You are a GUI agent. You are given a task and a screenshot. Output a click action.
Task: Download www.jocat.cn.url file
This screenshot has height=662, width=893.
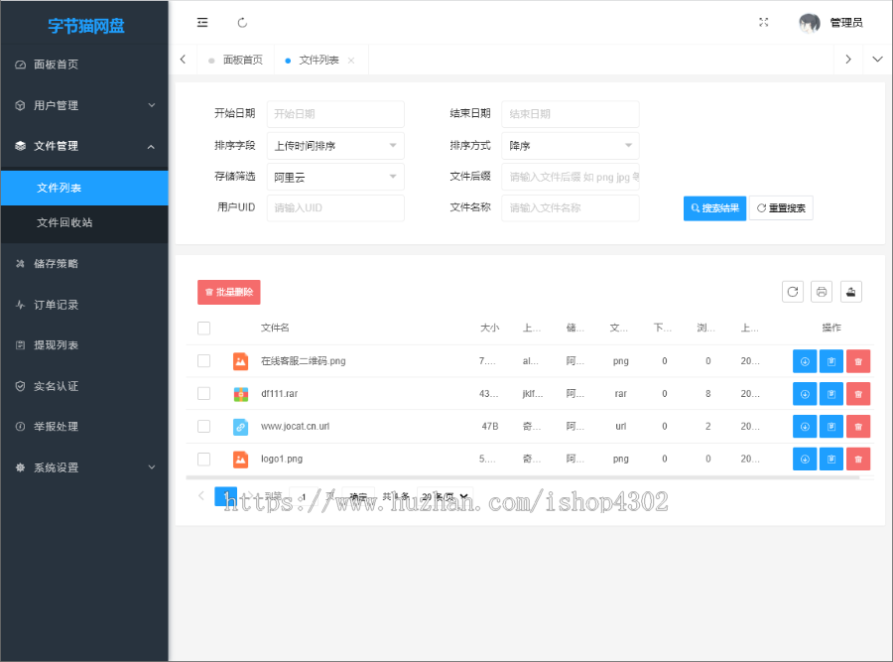pos(805,426)
